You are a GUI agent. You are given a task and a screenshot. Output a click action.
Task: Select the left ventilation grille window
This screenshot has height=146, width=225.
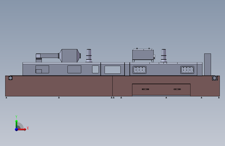coord(139,70)
